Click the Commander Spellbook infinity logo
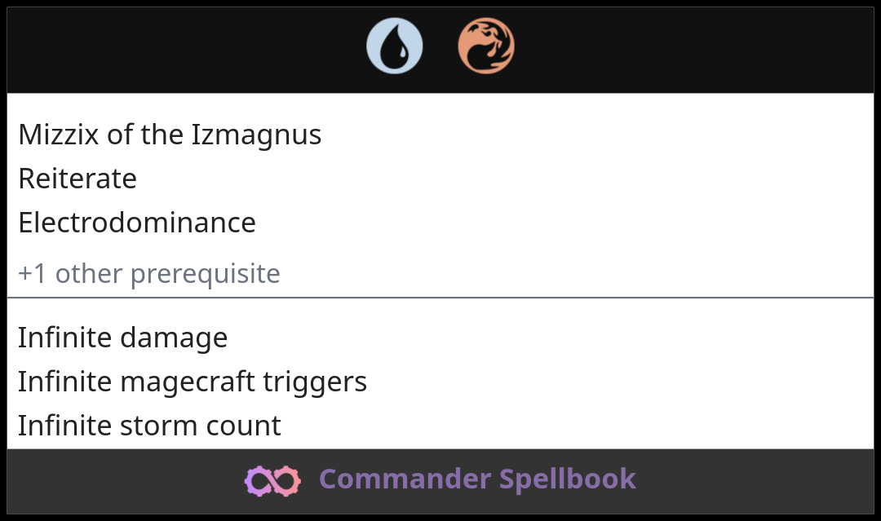 272,480
